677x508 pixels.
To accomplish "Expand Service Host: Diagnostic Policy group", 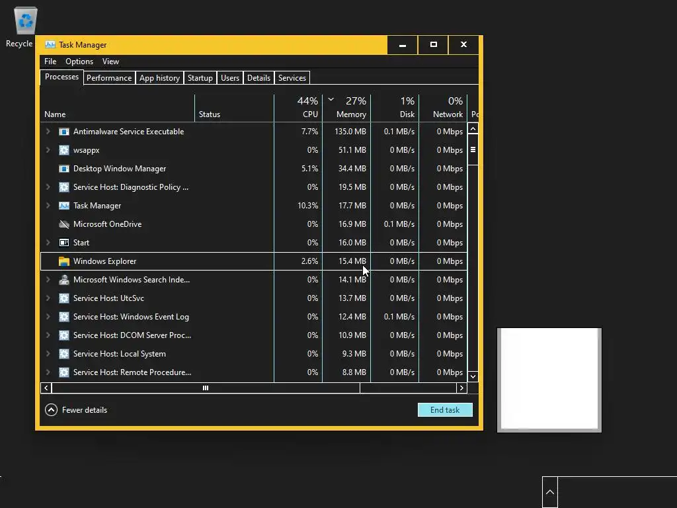I will click(x=48, y=187).
